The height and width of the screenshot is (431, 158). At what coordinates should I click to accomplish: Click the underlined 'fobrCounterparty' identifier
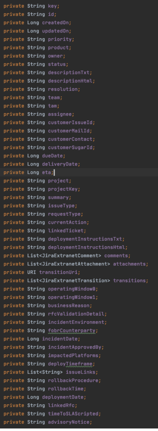71,330
